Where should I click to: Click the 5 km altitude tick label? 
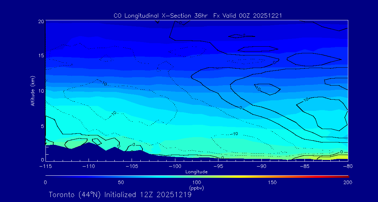[x=42, y=126]
